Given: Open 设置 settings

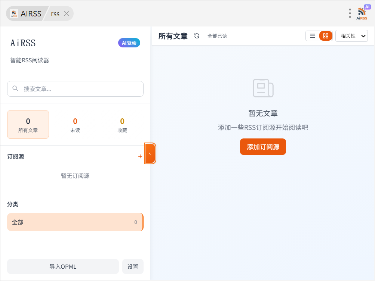Looking at the screenshot, I should 133,266.
